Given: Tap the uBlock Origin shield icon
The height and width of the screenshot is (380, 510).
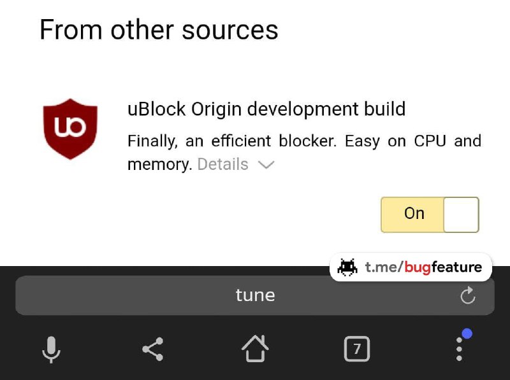Looking at the screenshot, I should pos(70,129).
